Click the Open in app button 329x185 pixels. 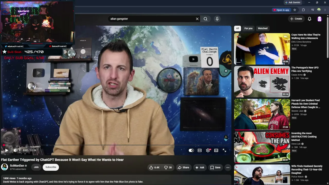(x=281, y=10)
